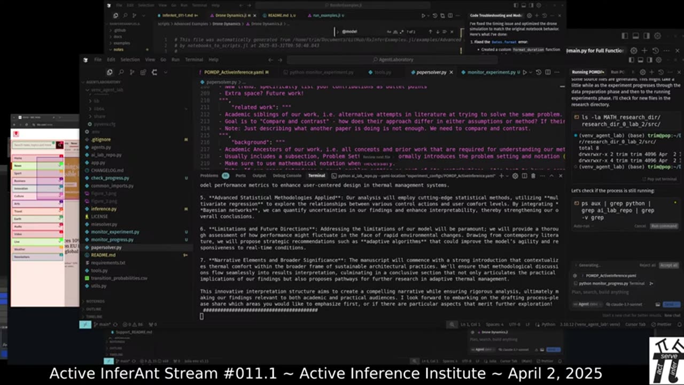The height and width of the screenshot is (385, 684).
Task: Open the editor more actions ellipsis
Action: pyautogui.click(x=557, y=72)
